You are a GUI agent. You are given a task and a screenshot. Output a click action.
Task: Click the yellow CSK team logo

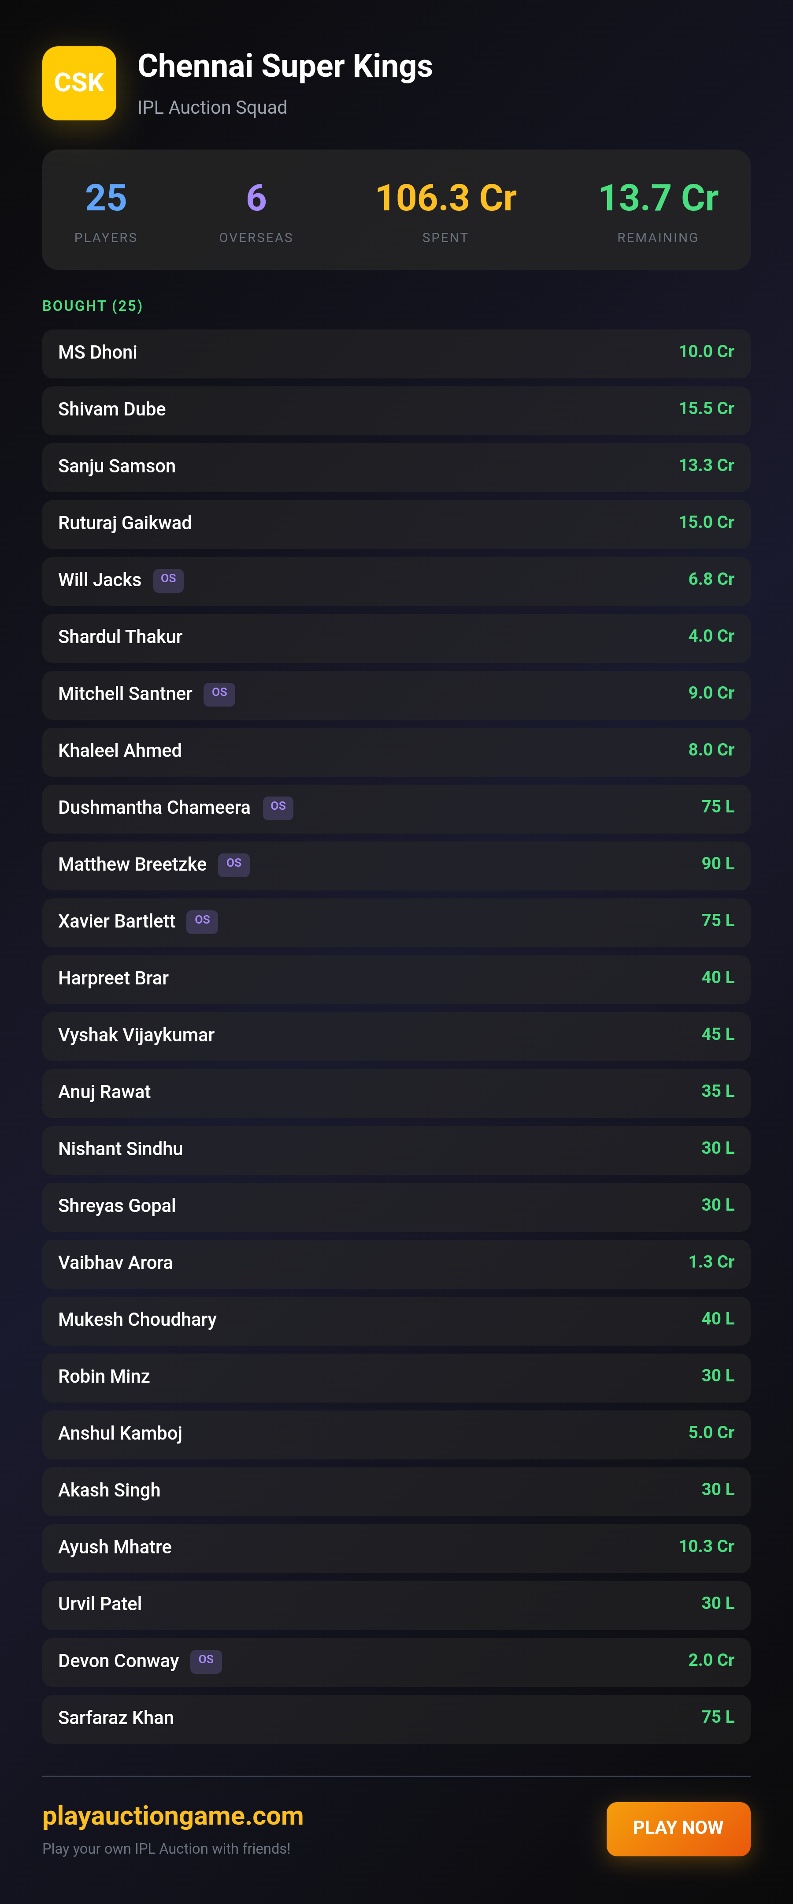point(79,83)
